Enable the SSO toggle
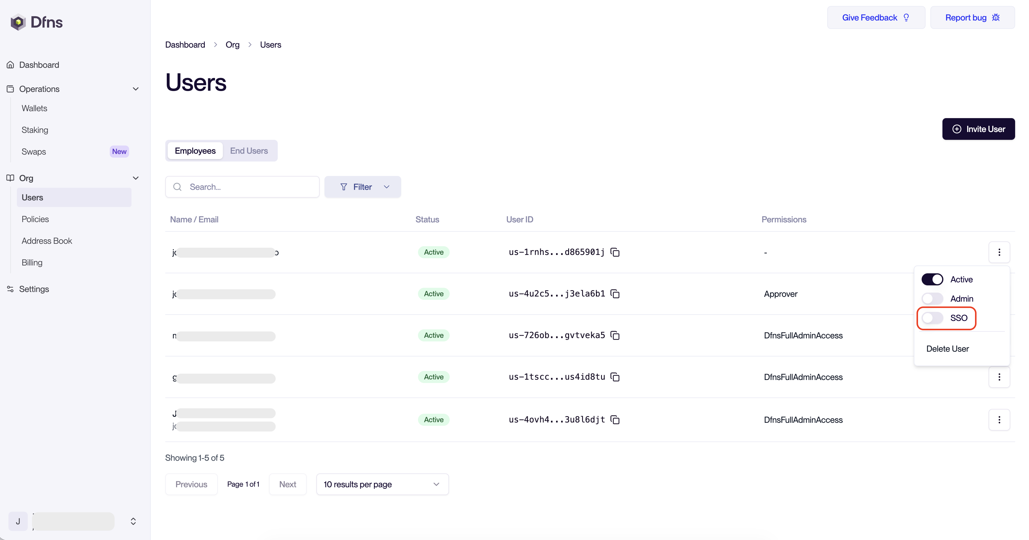 (932, 318)
